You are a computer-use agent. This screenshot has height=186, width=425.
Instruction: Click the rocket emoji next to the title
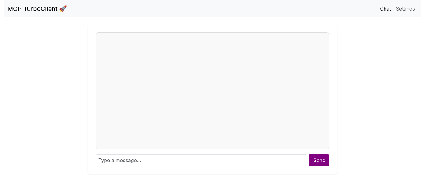pyautogui.click(x=63, y=9)
